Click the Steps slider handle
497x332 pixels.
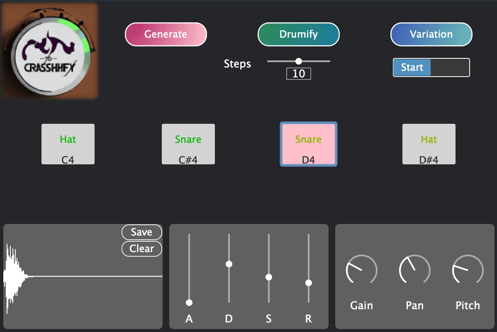(299, 61)
